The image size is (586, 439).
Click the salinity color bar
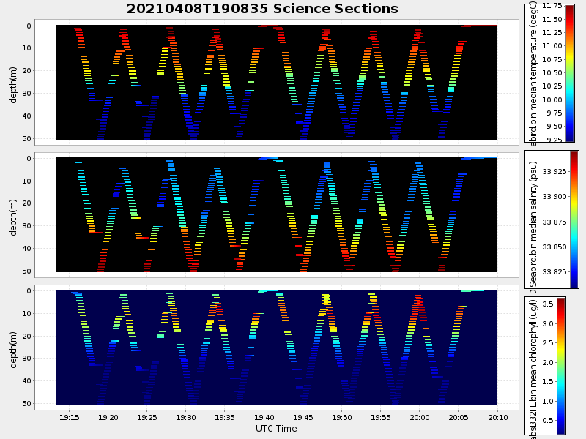pyautogui.click(x=574, y=219)
